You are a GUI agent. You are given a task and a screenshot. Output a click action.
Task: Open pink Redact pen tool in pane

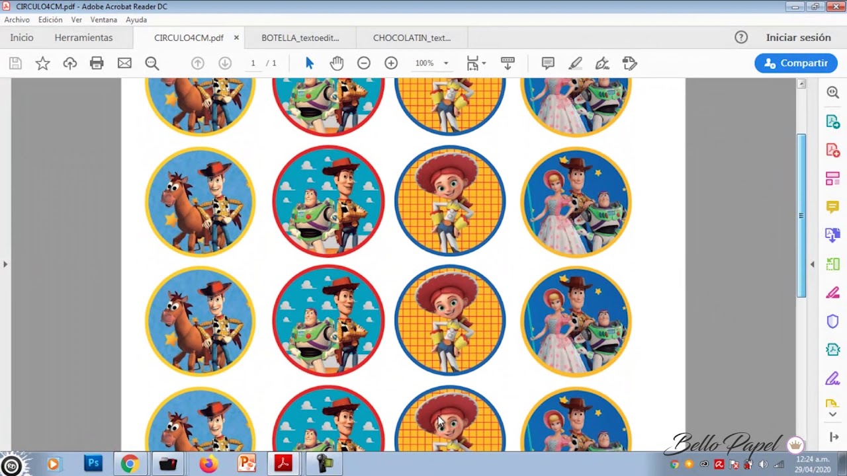click(832, 292)
